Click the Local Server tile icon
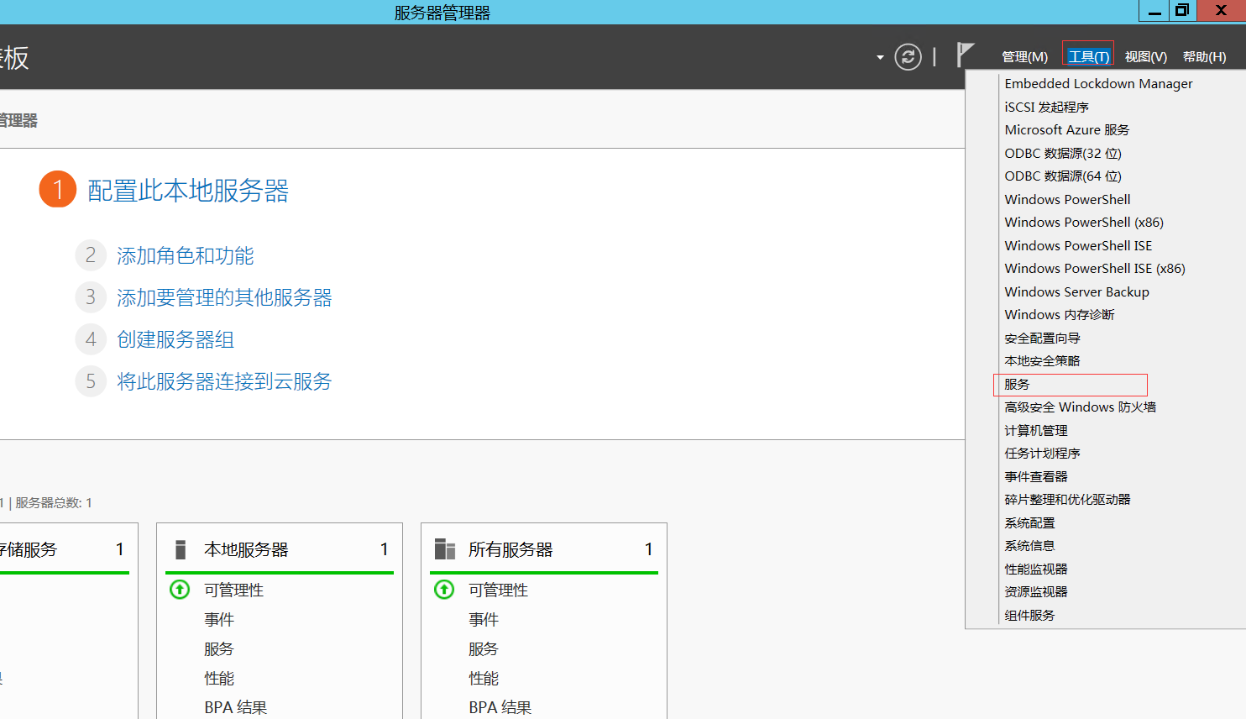 click(x=181, y=549)
